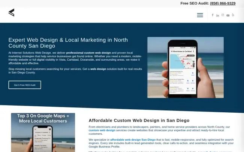This screenshot has height=152, width=244.
Task: Follow affordable web design San Diego link
Action: [x=133, y=140]
